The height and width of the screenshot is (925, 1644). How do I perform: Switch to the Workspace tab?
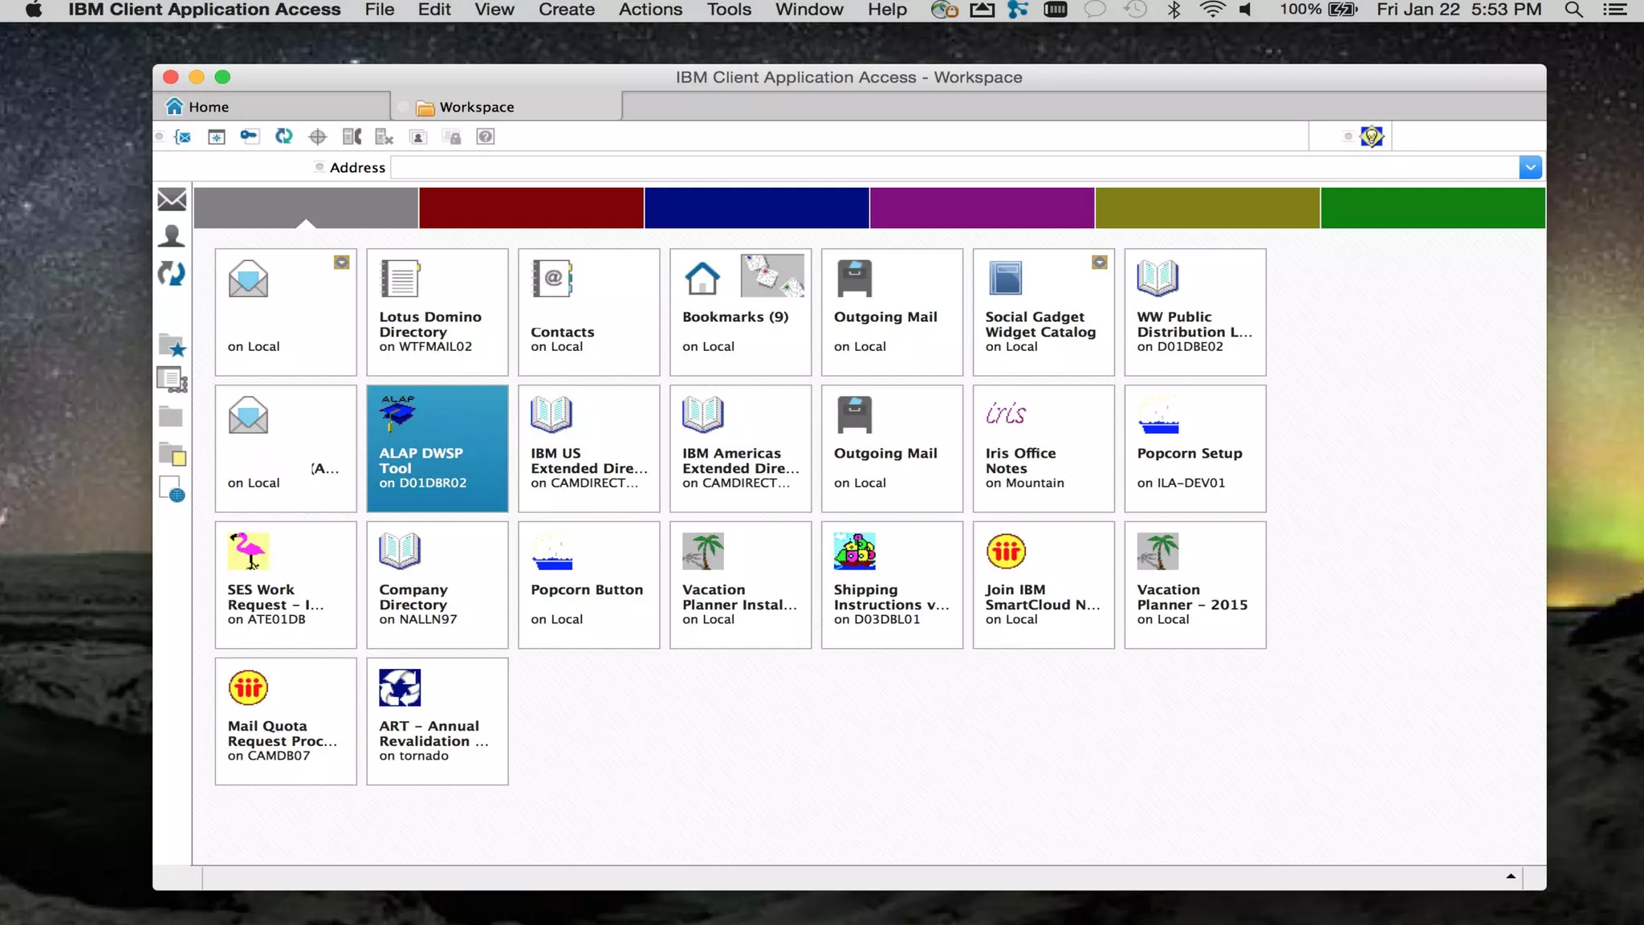(x=506, y=107)
